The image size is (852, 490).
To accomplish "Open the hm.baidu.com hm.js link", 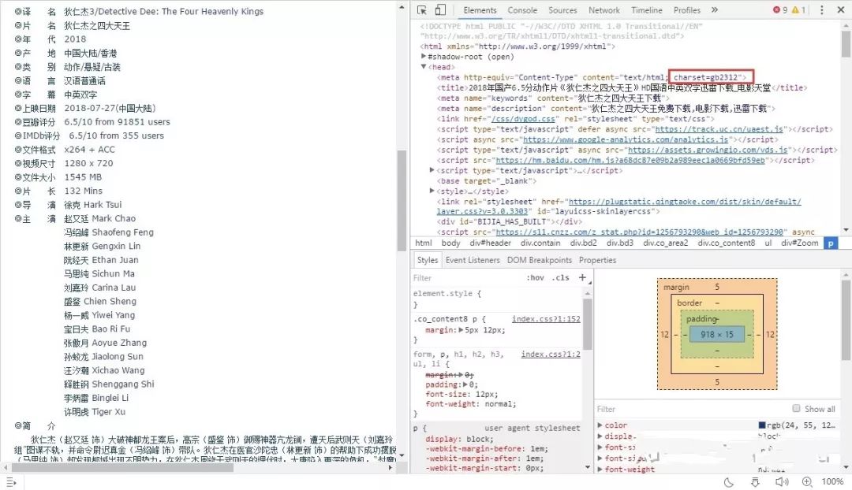I will 630,160.
